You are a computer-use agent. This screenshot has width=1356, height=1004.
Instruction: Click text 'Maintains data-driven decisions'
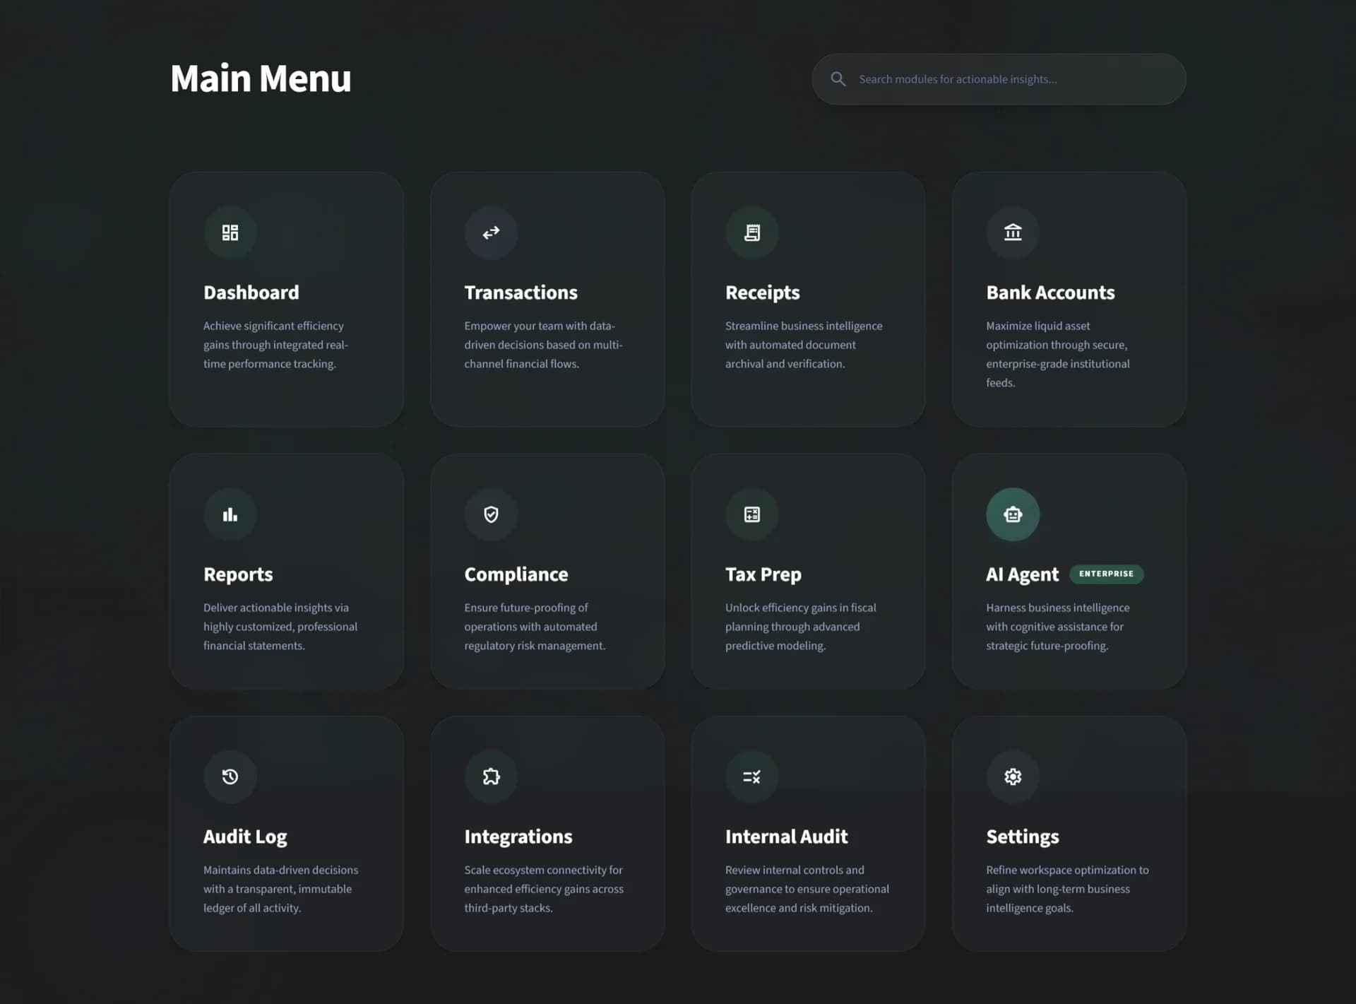[281, 870]
